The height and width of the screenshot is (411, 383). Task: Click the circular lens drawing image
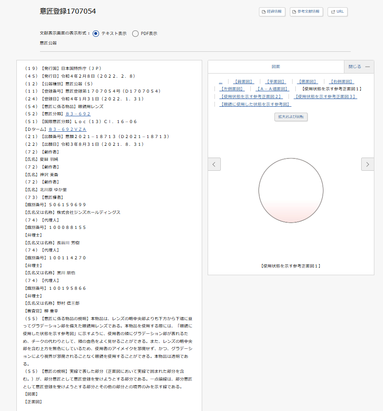click(x=291, y=191)
